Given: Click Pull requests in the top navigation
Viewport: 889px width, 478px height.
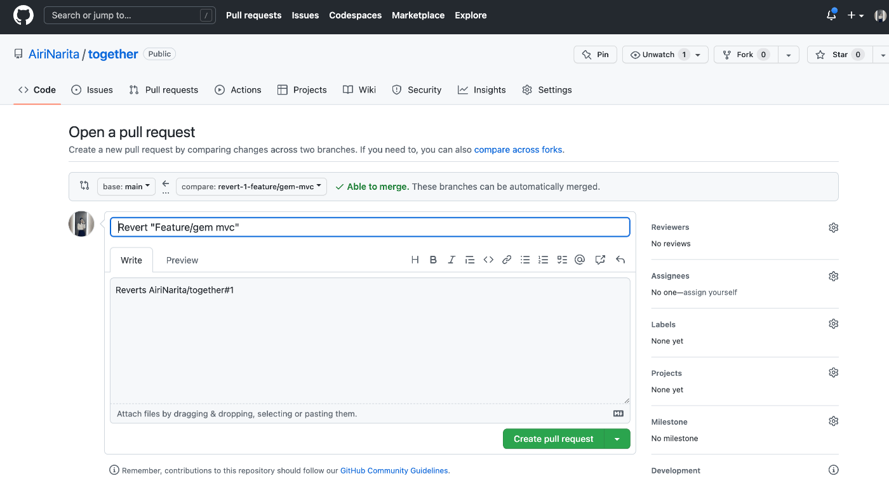Looking at the screenshot, I should (x=253, y=15).
